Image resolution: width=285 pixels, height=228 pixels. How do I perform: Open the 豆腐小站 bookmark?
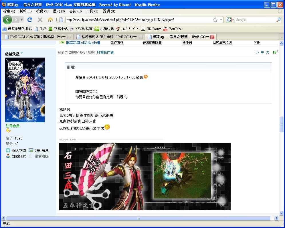click(58, 29)
